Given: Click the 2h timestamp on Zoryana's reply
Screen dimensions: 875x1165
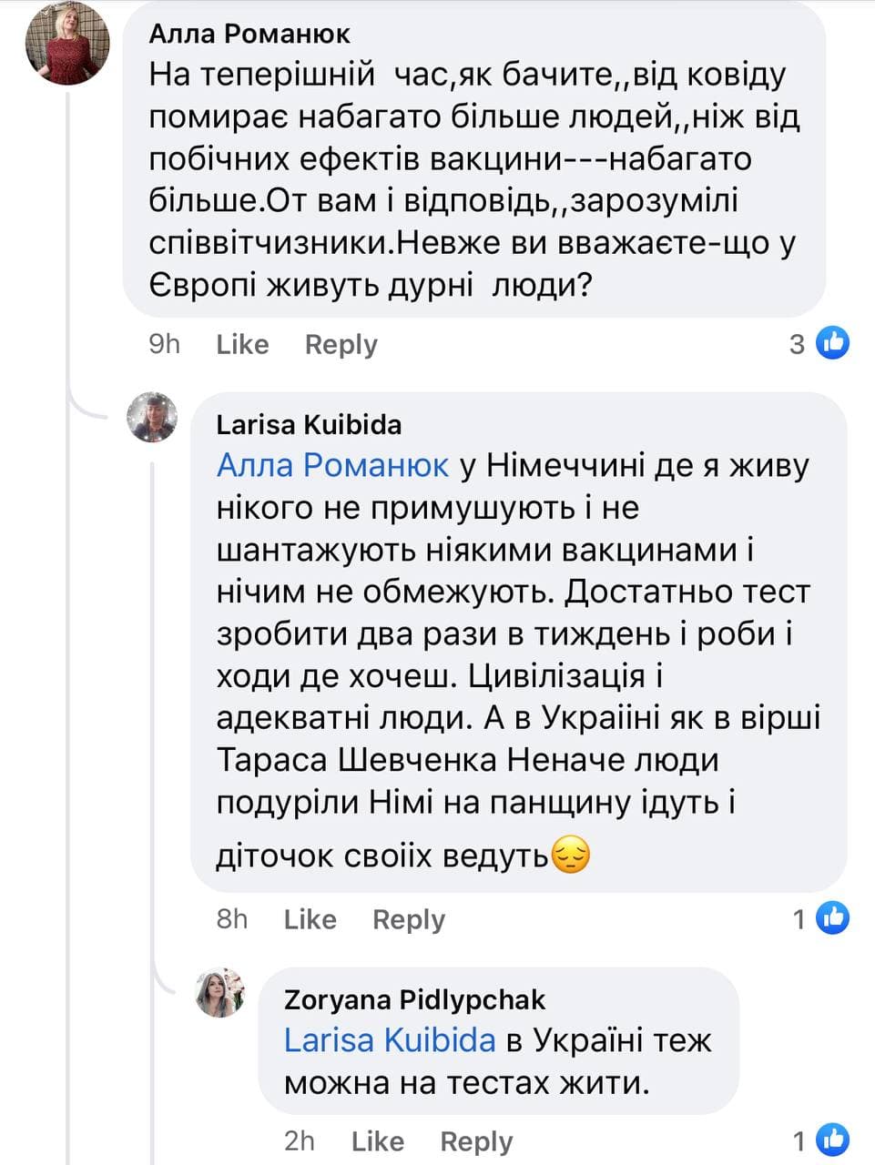Looking at the screenshot, I should (x=300, y=1141).
